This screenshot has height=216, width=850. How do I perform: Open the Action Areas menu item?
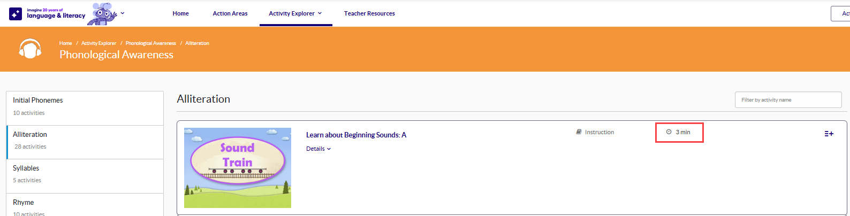(230, 13)
